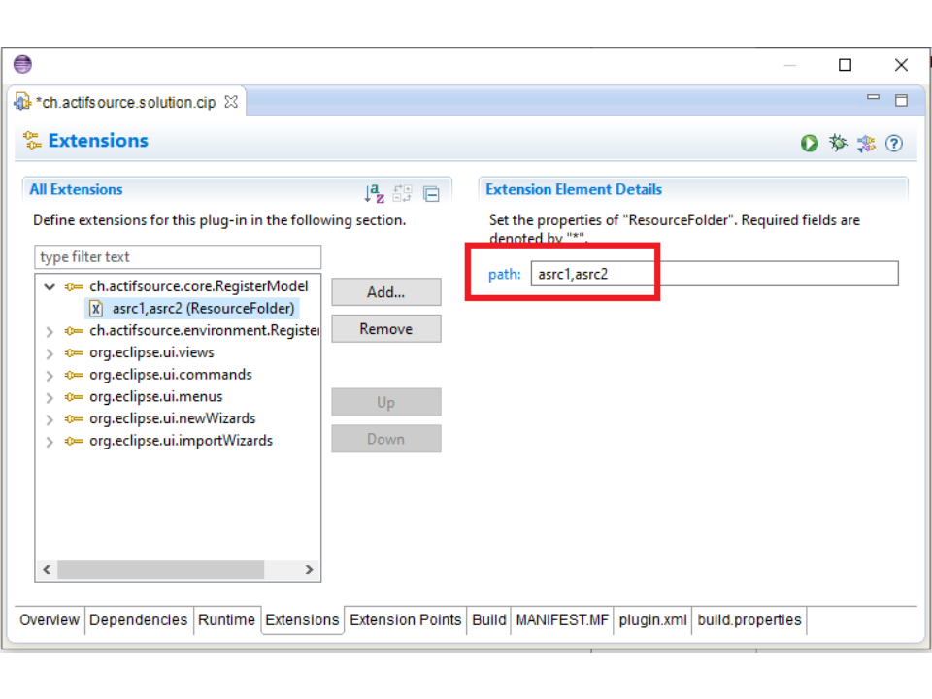Collapse the ch.actifsource.core.RegisterModel tree node
The height and width of the screenshot is (699, 932).
pos(50,287)
